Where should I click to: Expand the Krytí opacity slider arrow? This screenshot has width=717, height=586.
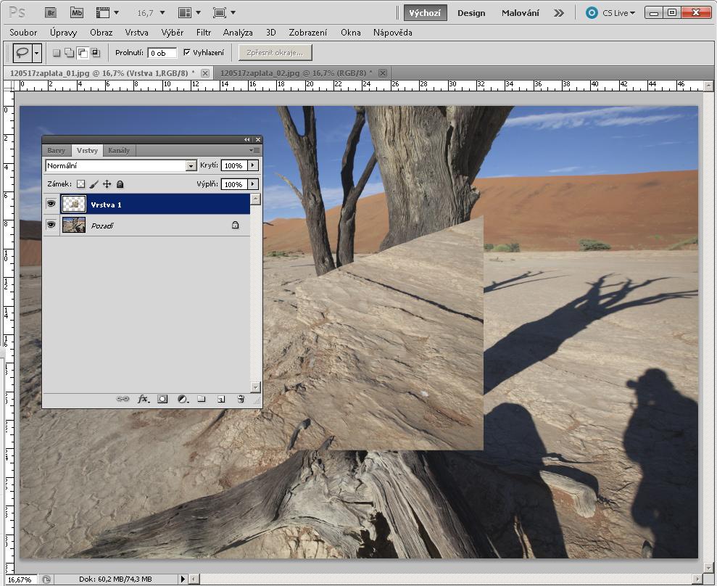tap(253, 166)
